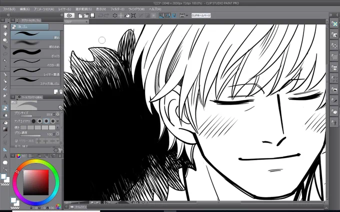Image resolution: width=340 pixels, height=212 pixels.
Task: Select the Fill bucket tool in toolbox
Action: coord(5,122)
